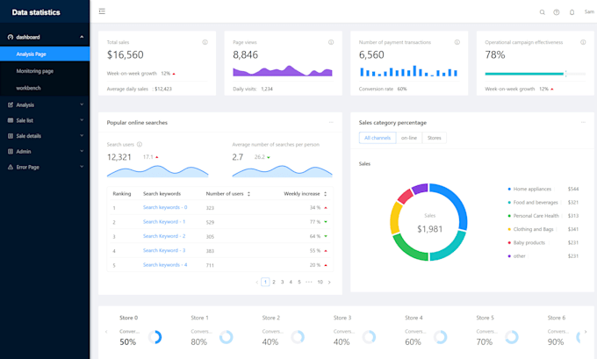Image resolution: width=597 pixels, height=359 pixels.
Task: Go to pagination page 2
Action: click(274, 282)
